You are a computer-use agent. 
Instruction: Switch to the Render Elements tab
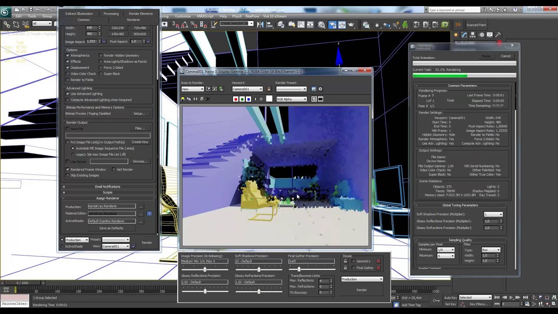click(141, 14)
